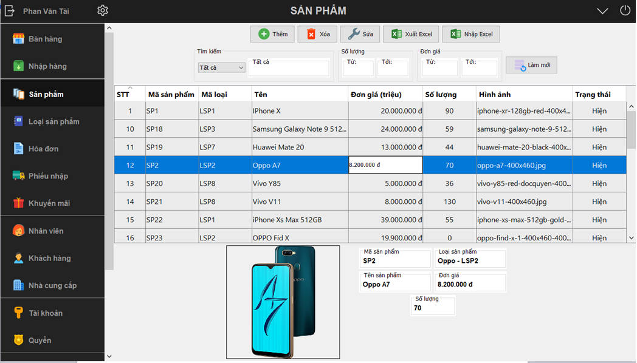This screenshot has height=363, width=637.
Task: Click the detail Số lượng 70 field
Action: coord(433,305)
